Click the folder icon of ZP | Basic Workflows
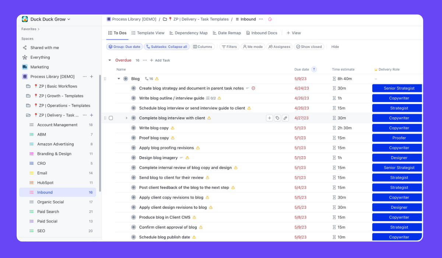 point(28,86)
